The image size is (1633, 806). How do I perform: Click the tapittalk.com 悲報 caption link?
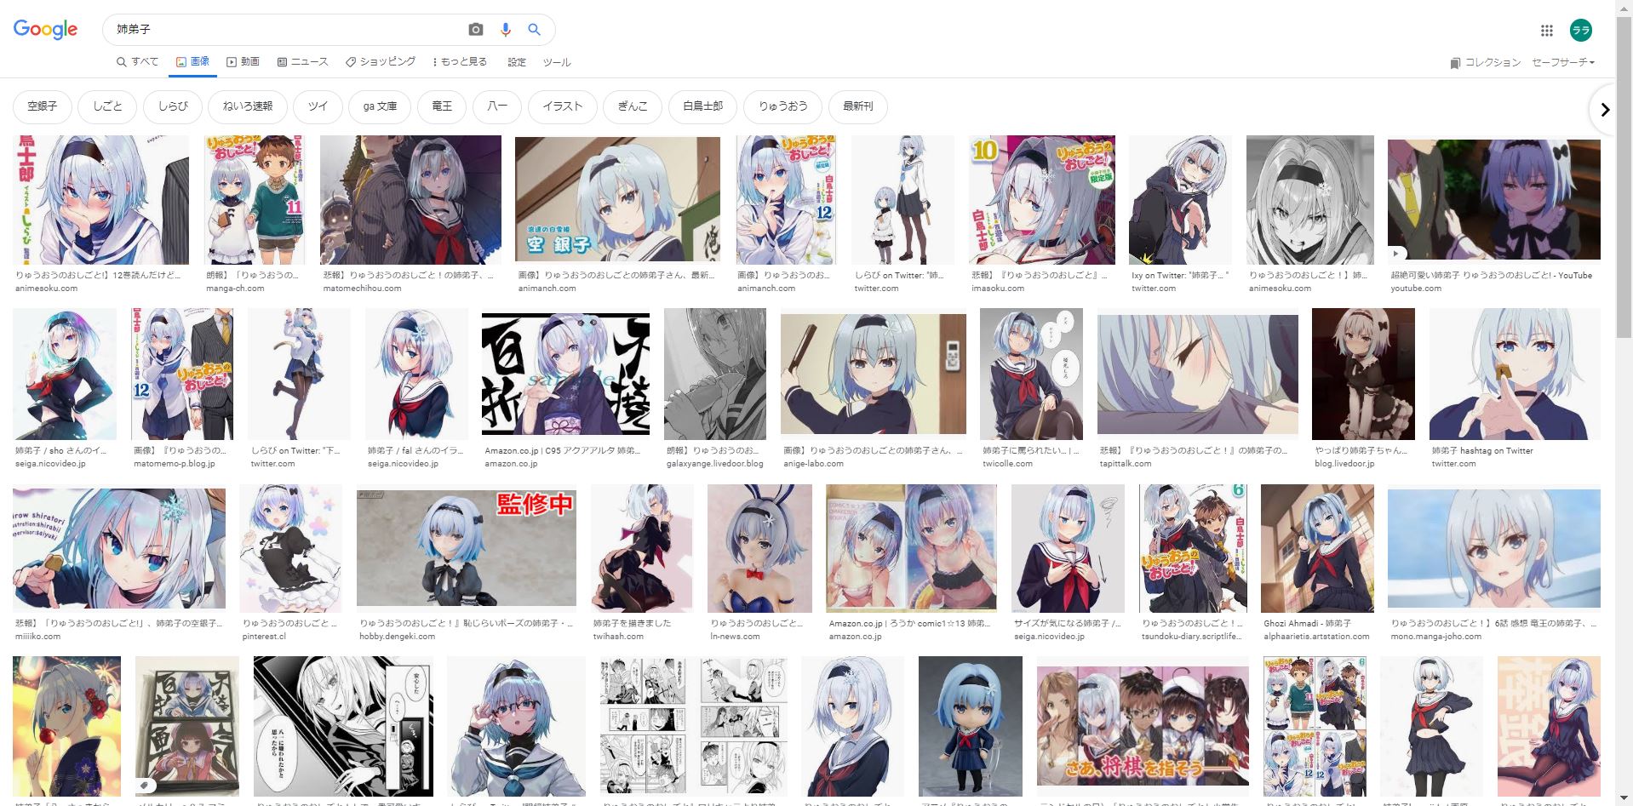coord(1193,450)
